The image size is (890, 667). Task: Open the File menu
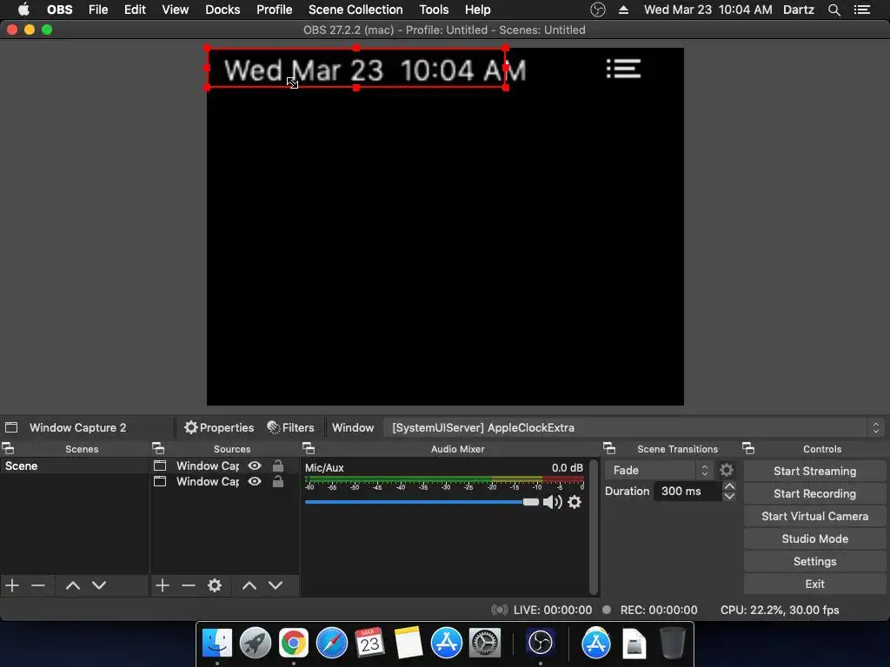[x=98, y=10]
